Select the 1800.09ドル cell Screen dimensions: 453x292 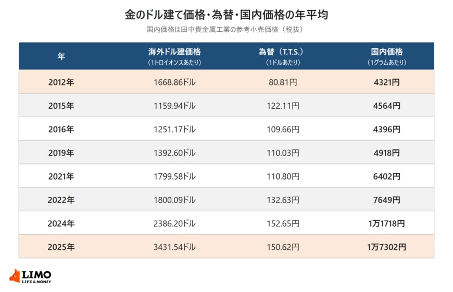(x=174, y=200)
